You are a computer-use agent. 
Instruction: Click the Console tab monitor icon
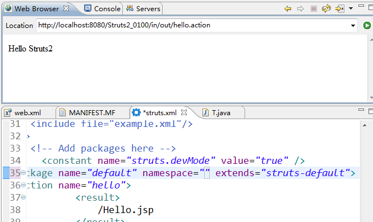tap(88, 8)
